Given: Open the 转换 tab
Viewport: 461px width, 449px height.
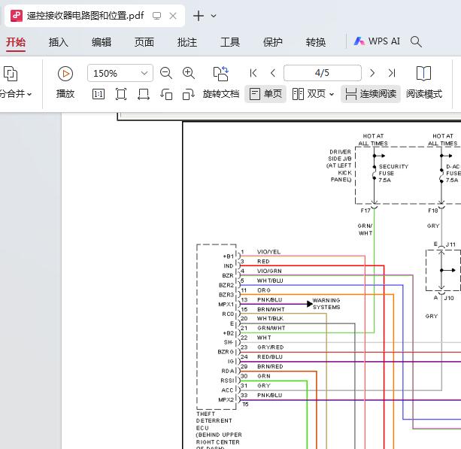Looking at the screenshot, I should point(315,42).
